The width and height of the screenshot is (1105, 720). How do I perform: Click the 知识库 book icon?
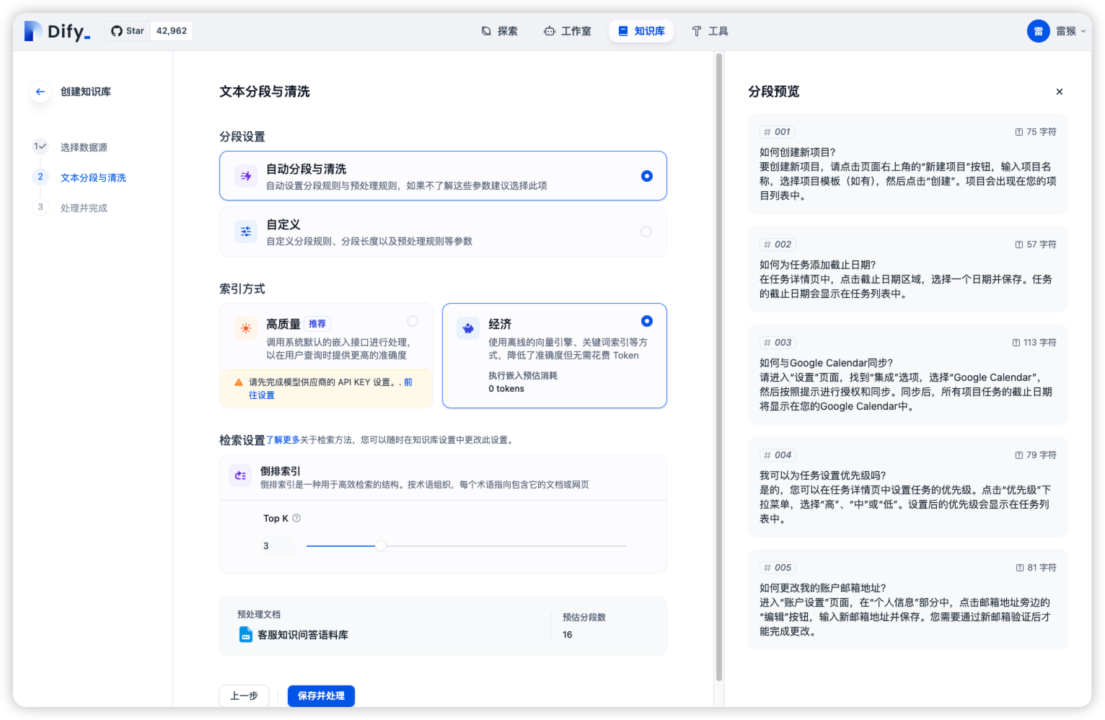click(x=623, y=31)
